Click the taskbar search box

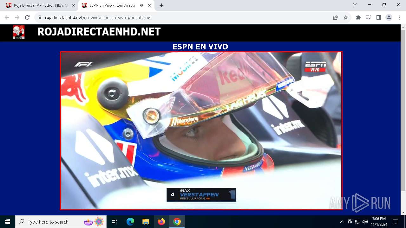pos(61,222)
